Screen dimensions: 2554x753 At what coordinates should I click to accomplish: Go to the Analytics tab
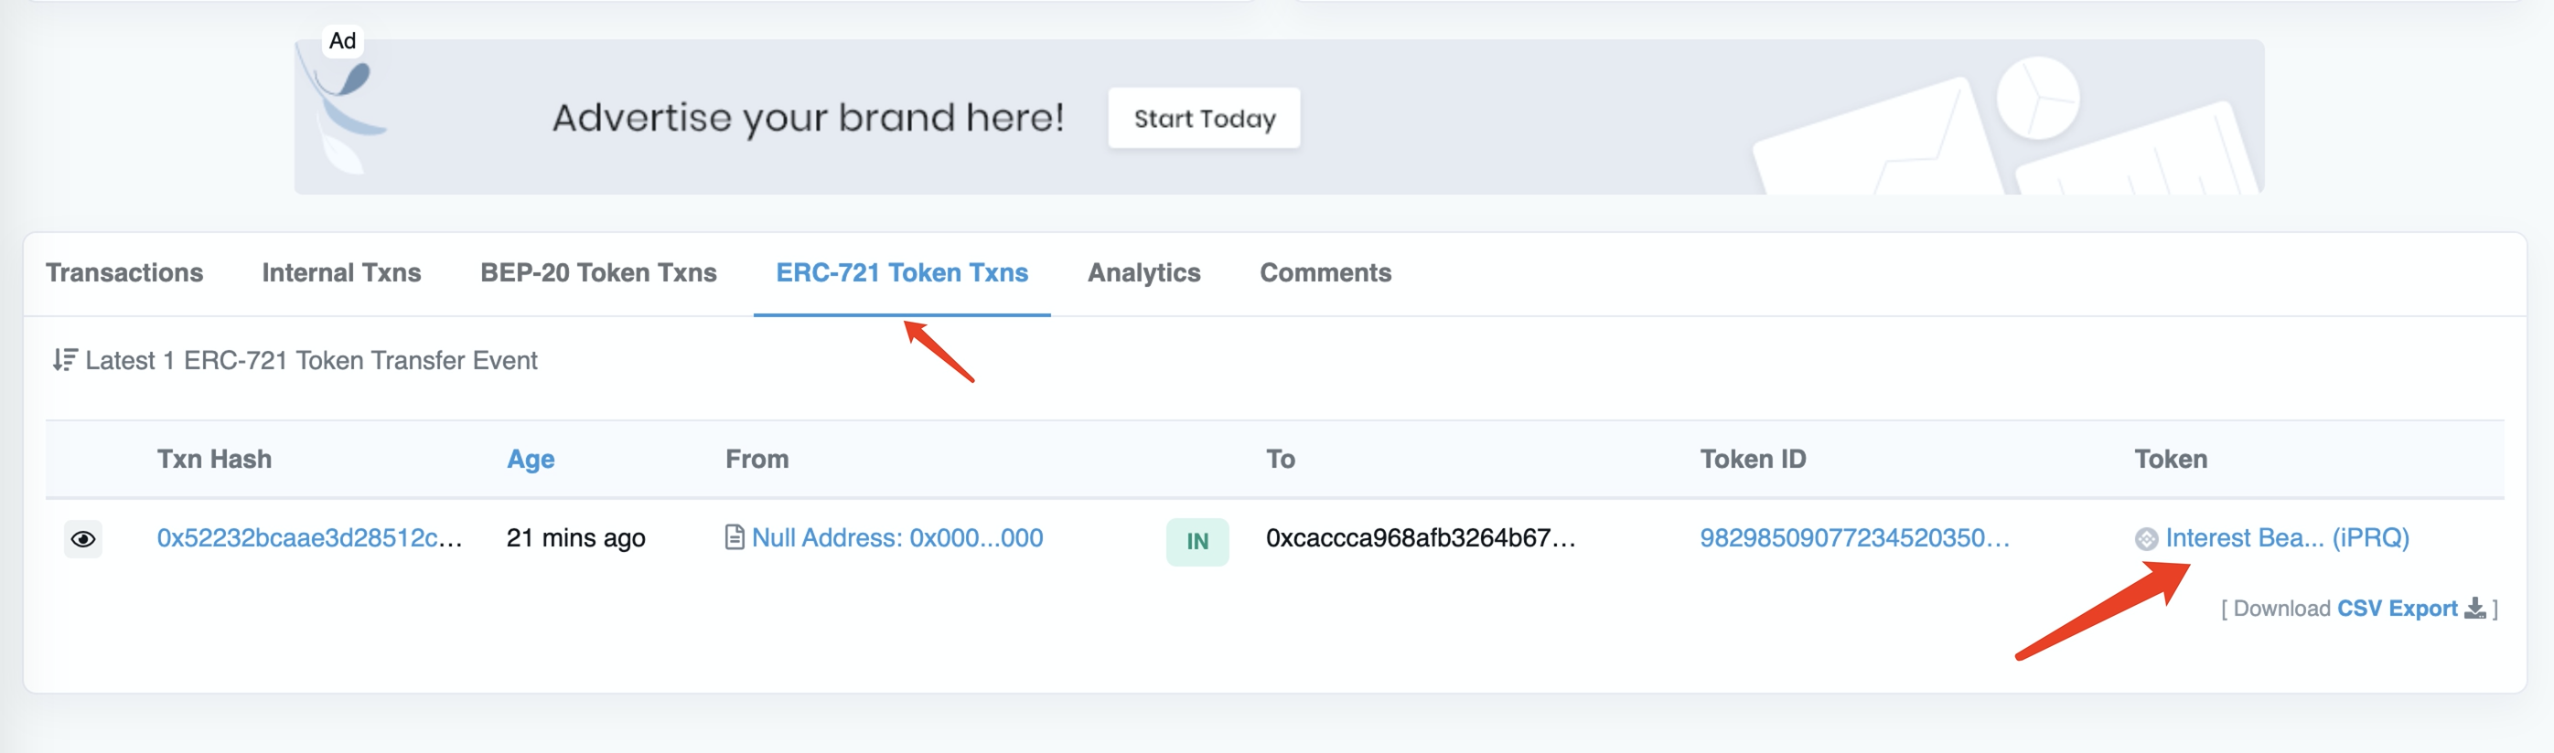coord(1143,272)
